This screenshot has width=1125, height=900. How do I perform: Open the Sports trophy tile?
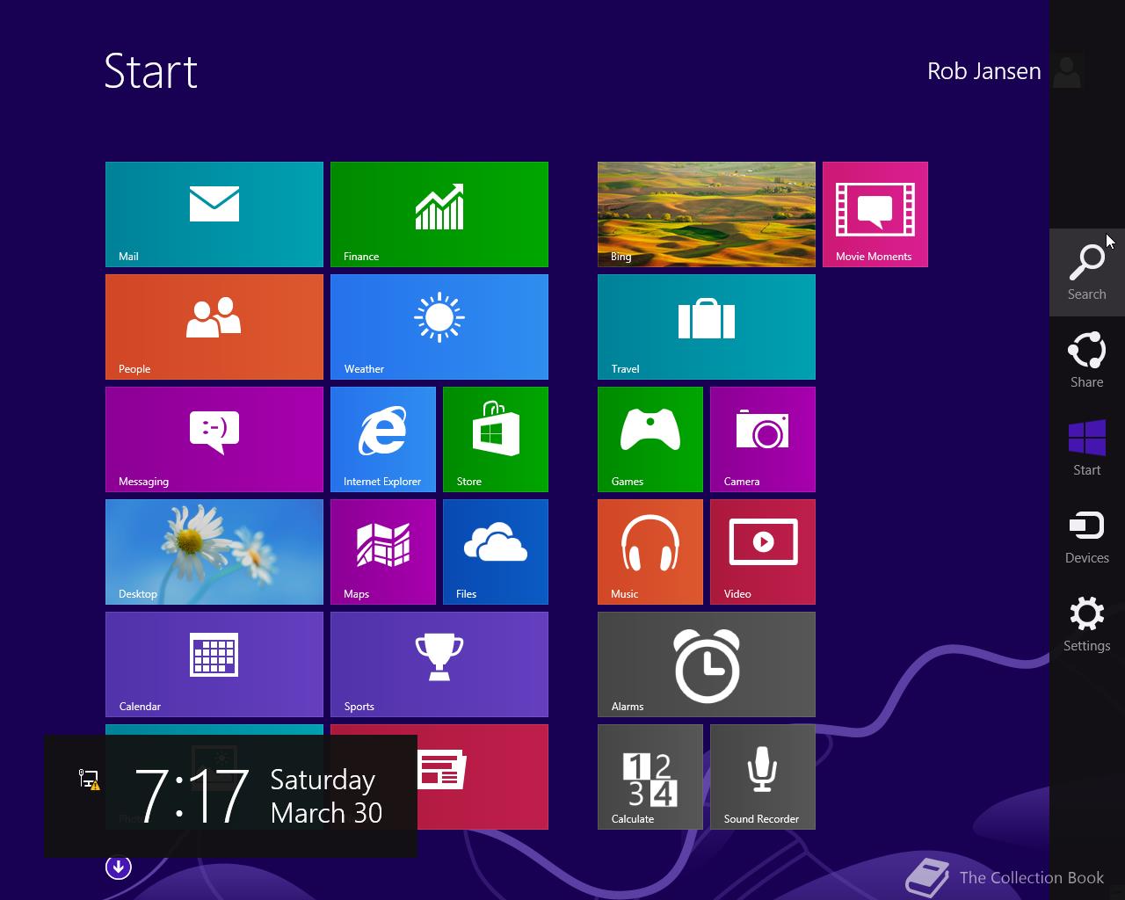click(439, 664)
